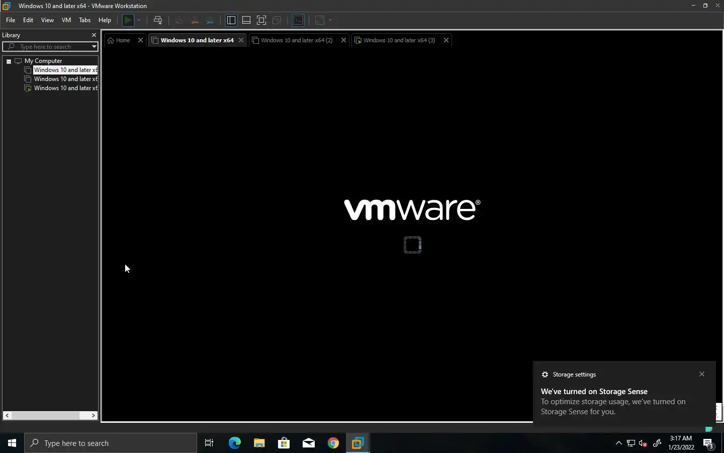Click the Unity mode toolbar icon
The height and width of the screenshot is (453, 724).
(x=277, y=20)
